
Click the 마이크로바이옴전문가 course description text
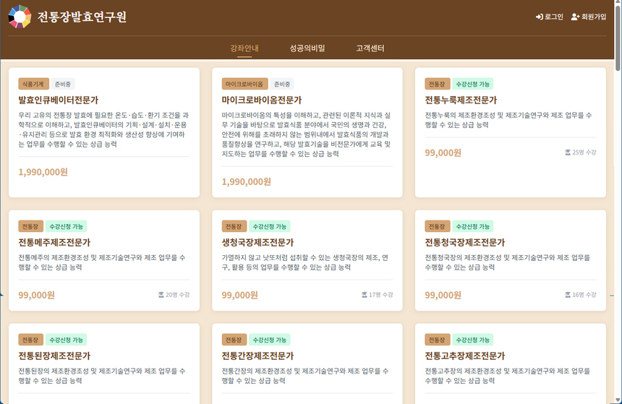click(x=307, y=134)
